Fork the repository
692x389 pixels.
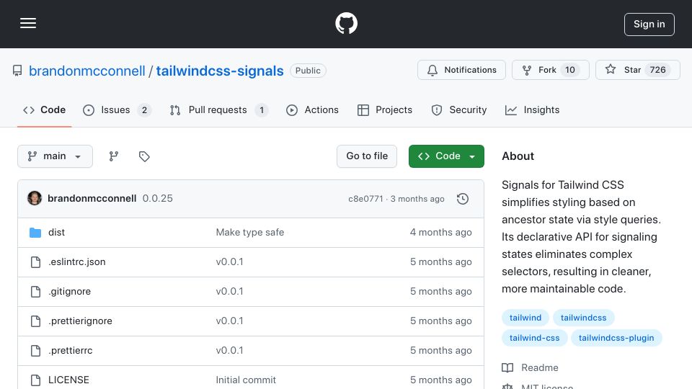click(550, 70)
